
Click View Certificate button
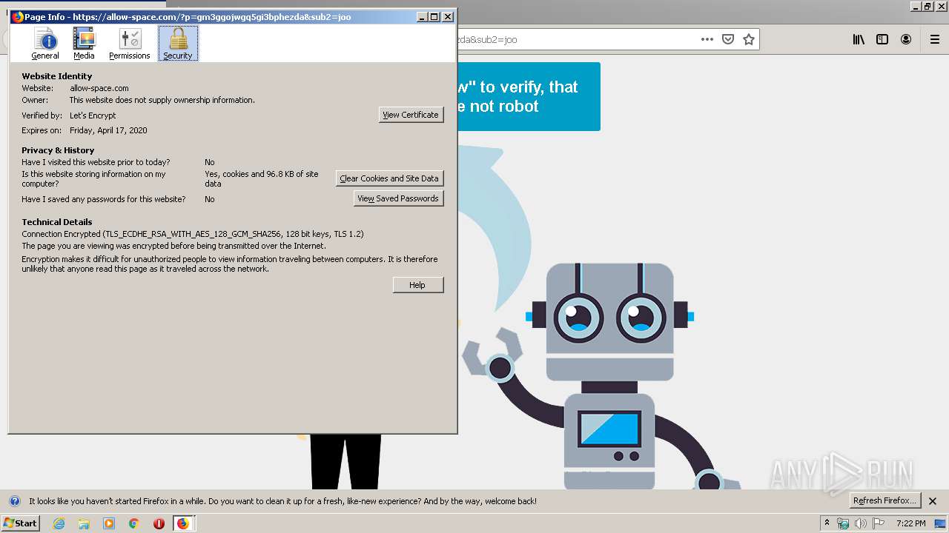[x=411, y=115]
